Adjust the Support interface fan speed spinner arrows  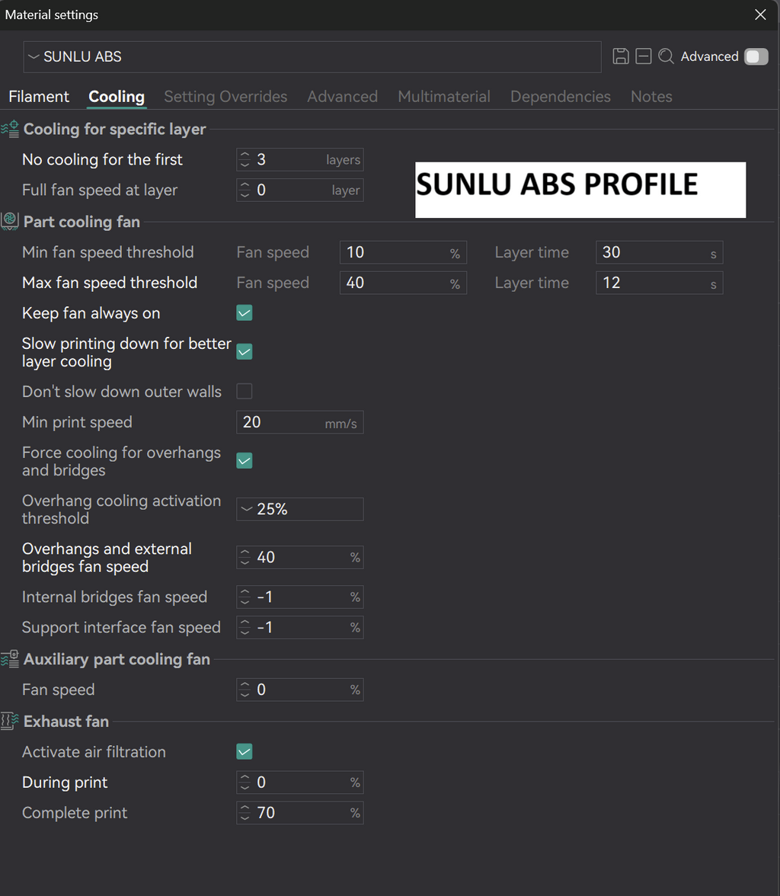coord(245,628)
